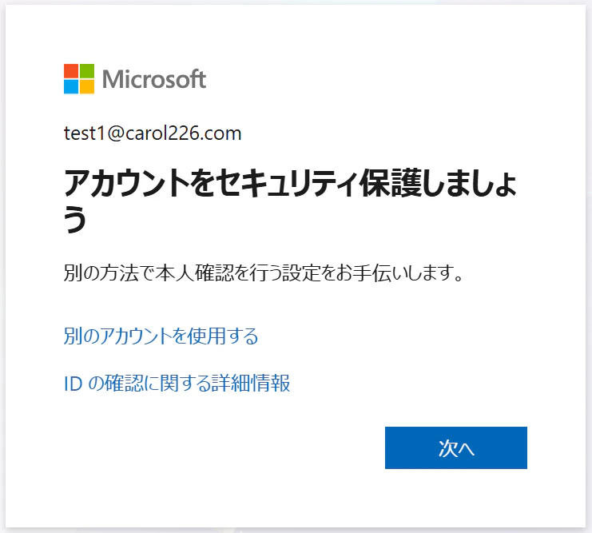
Task: Click the gray Microsoft wordmark text
Action: pos(154,79)
